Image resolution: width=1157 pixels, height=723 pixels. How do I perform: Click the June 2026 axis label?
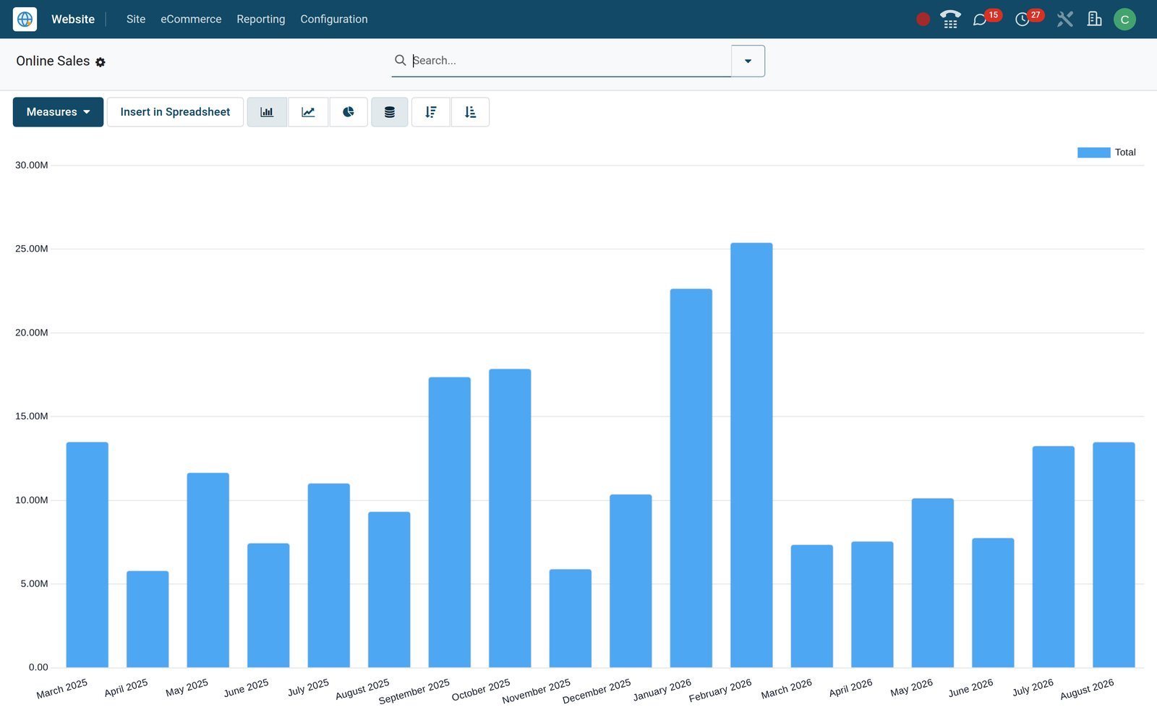coord(970,688)
